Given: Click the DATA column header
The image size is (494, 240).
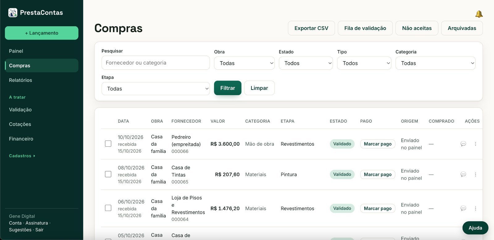Looking at the screenshot, I should (124, 121).
